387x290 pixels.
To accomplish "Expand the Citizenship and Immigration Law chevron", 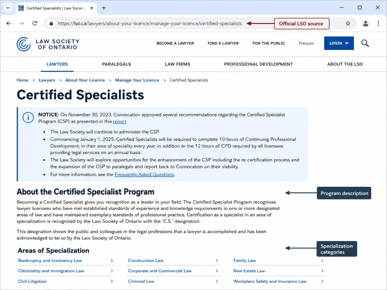I will [x=112, y=271].
